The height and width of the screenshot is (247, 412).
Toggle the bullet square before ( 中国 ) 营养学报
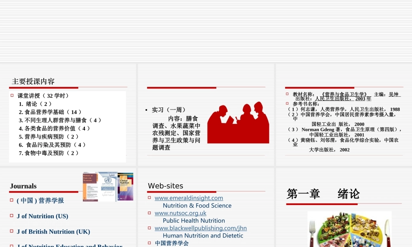click(x=11, y=201)
